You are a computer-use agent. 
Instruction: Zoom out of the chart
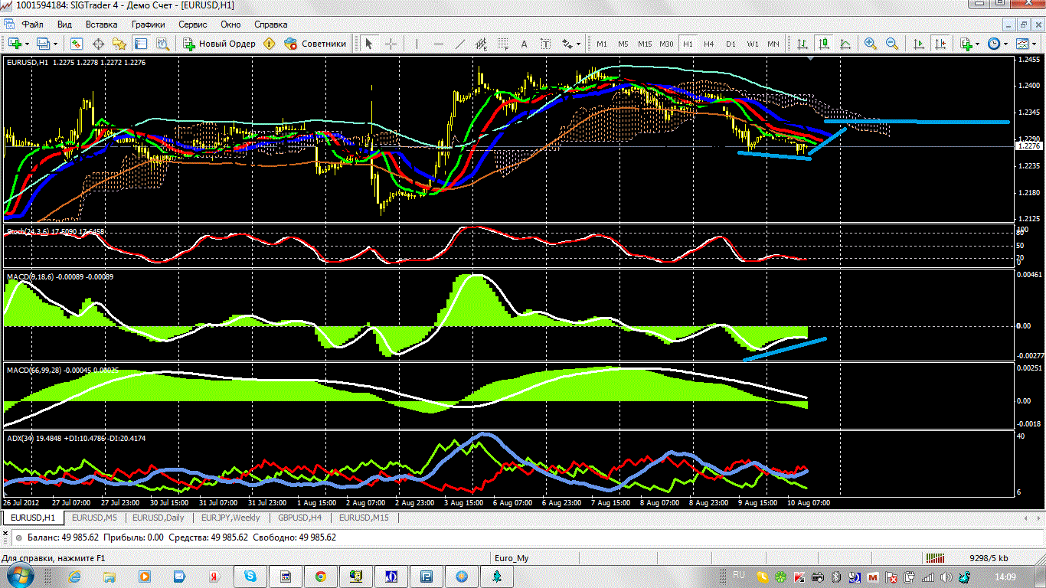click(x=892, y=44)
